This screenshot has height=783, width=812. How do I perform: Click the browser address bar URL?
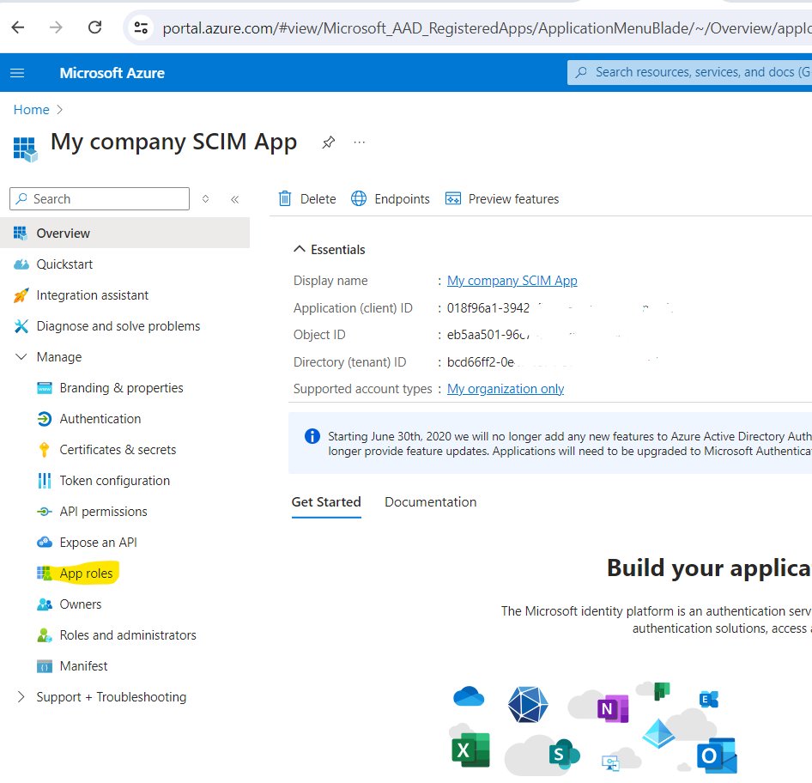(x=487, y=28)
